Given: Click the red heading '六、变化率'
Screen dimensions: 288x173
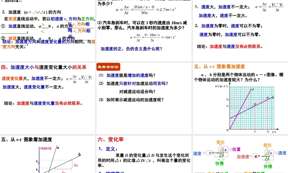Looking at the screenshot, I should click(x=111, y=139).
